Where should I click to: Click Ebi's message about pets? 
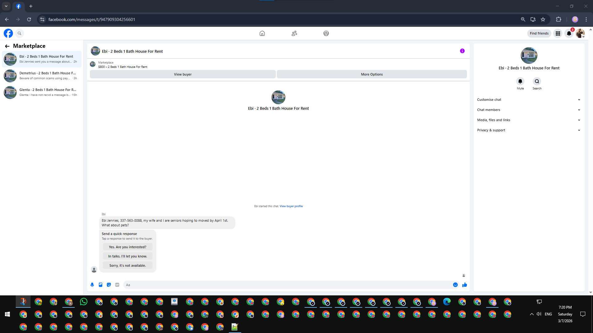pos(167,223)
